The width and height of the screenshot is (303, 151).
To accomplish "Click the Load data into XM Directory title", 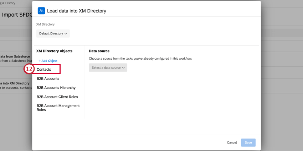I will click(77, 11).
